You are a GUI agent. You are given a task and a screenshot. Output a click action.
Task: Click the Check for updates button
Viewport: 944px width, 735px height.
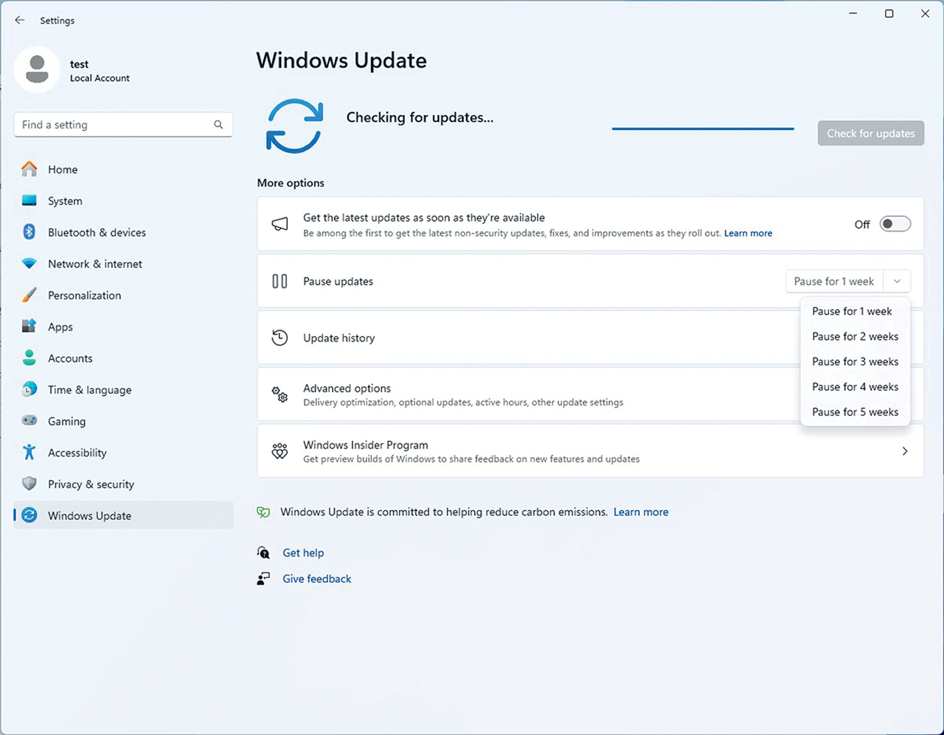click(871, 133)
